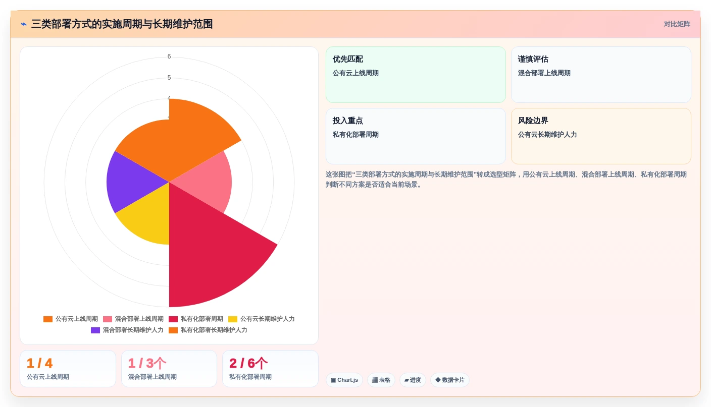Open the 优先匹配 matrix card
The width and height of the screenshot is (711, 407).
pos(416,75)
